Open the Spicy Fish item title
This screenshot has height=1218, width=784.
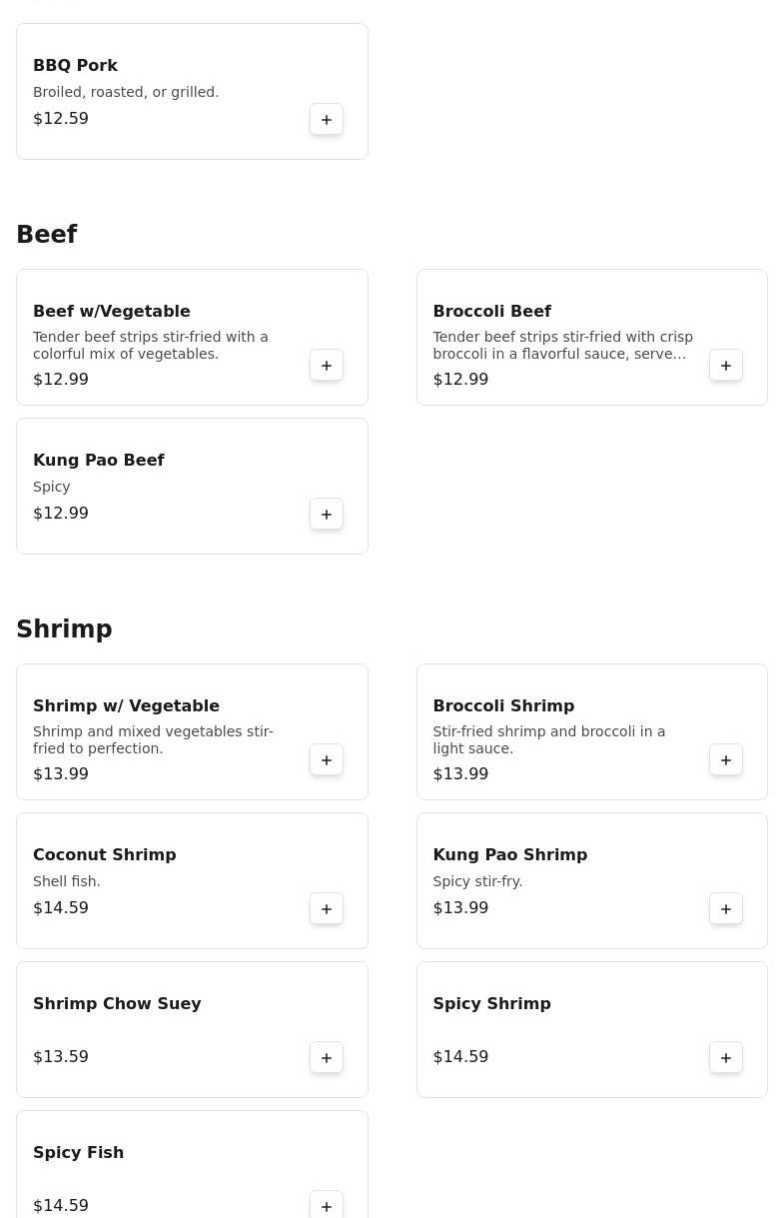click(79, 1152)
